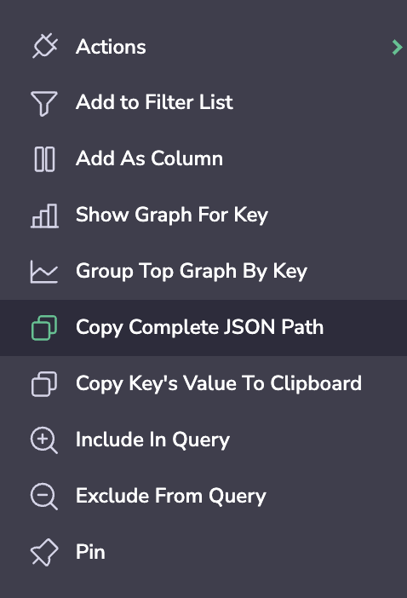Viewport: 407px width, 598px height.
Task: Click the line graph icon
Action: 44,272
